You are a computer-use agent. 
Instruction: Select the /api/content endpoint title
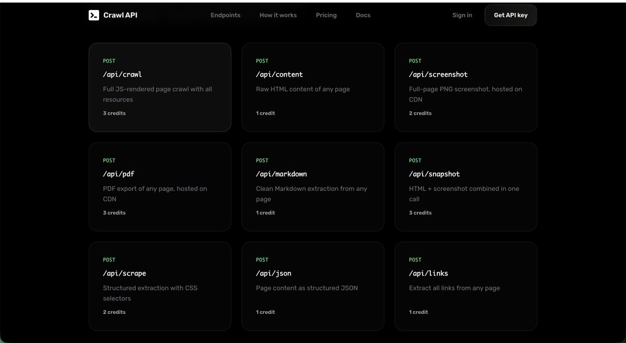pyautogui.click(x=279, y=75)
